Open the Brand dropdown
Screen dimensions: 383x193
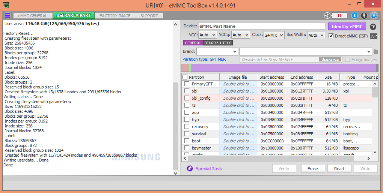tap(217, 51)
